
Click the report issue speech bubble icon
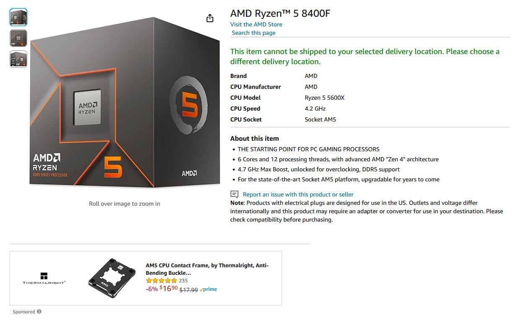235,194
